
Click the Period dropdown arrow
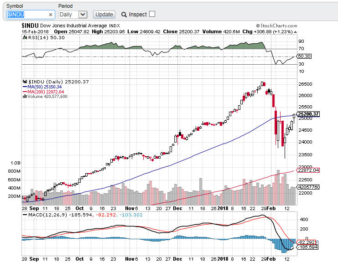[83, 15]
